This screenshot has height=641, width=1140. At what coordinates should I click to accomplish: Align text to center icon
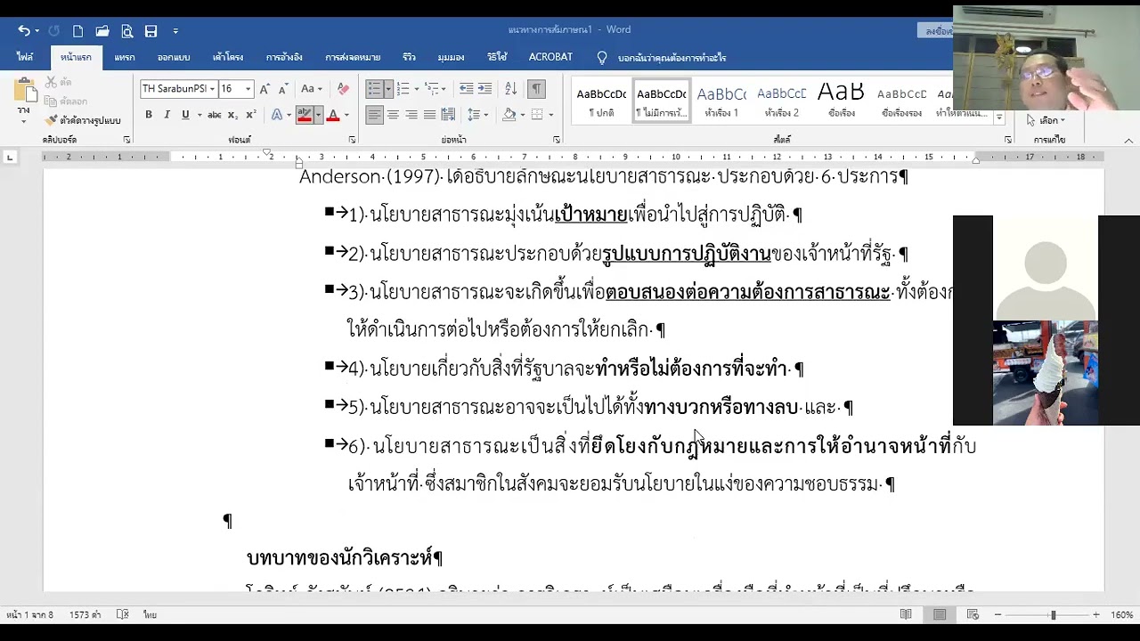coord(393,115)
